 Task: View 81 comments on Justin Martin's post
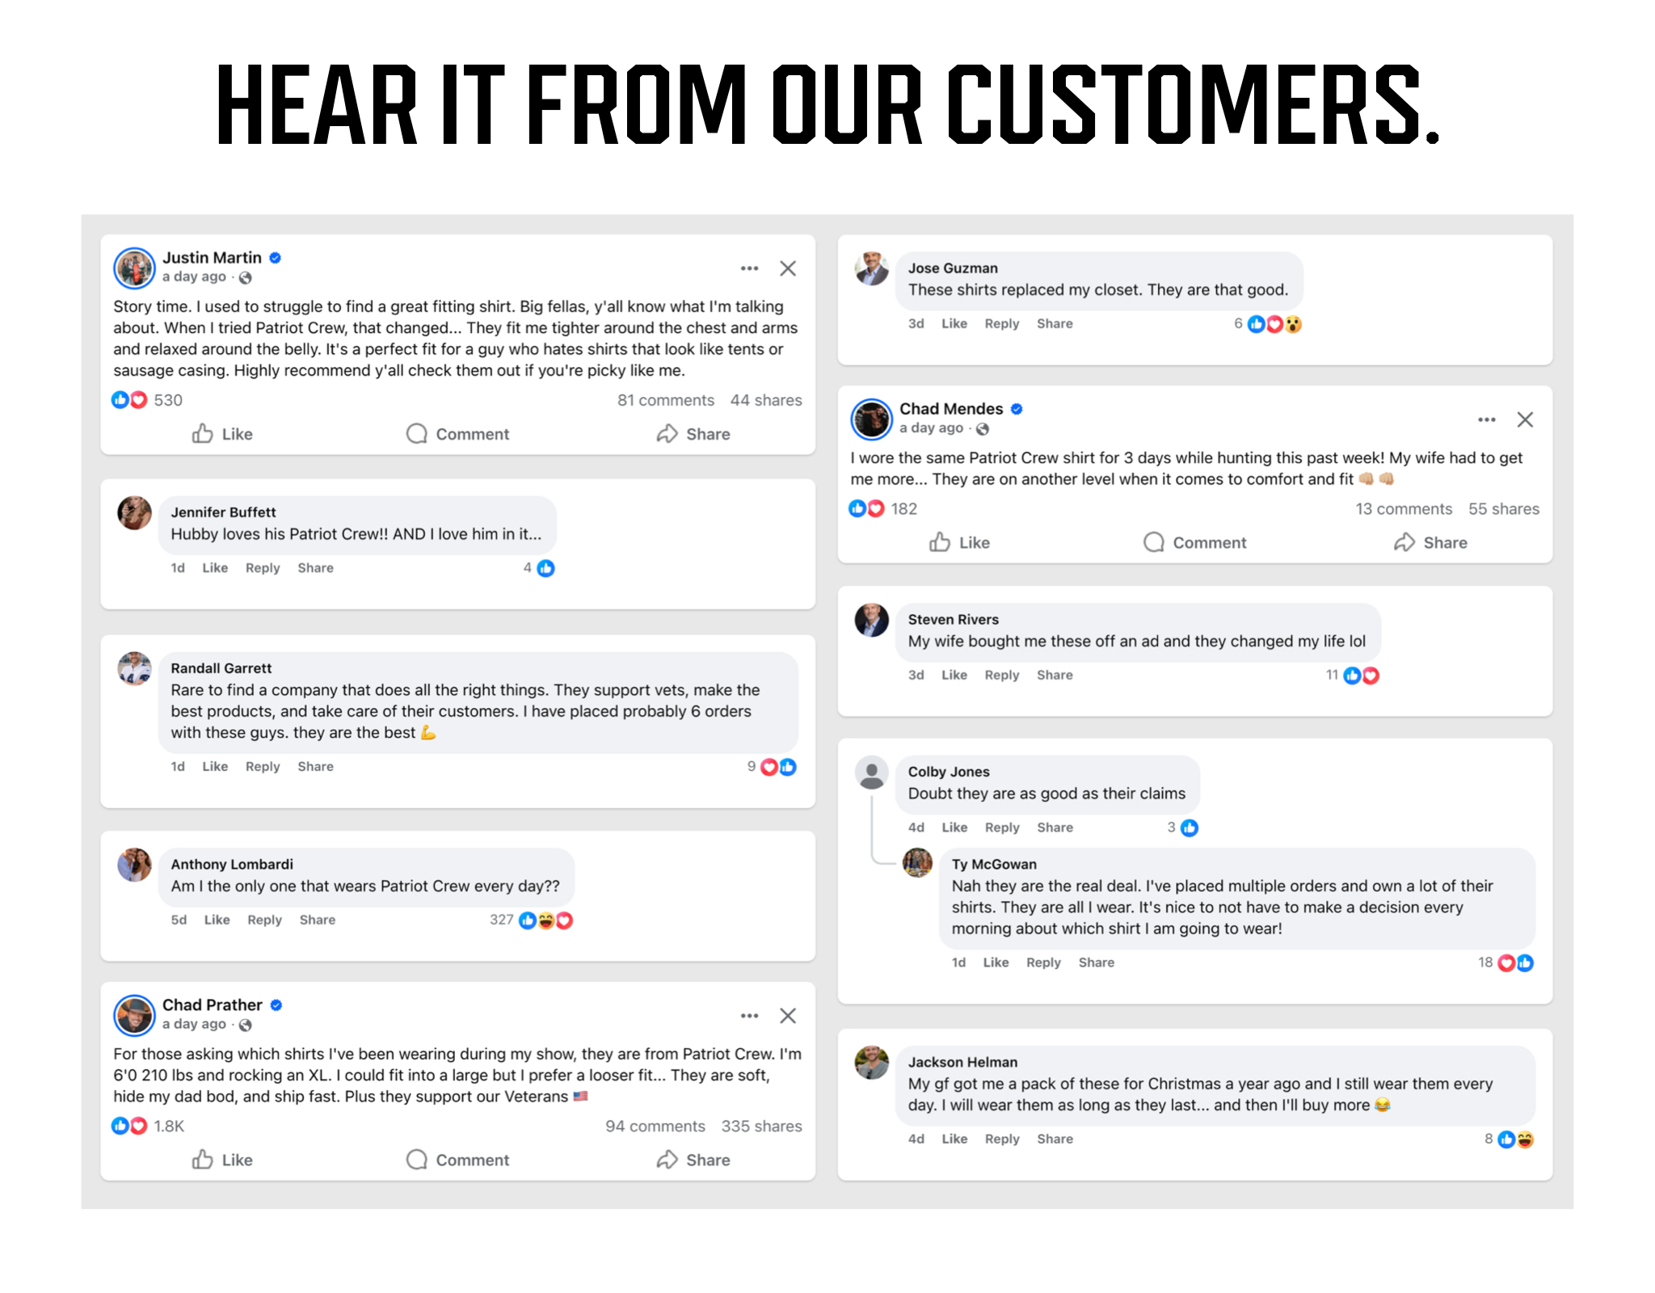[665, 400]
